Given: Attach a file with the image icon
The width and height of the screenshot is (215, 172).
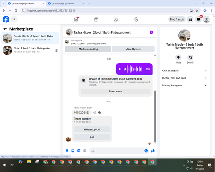Looking at the screenshot, I should coord(73,150).
